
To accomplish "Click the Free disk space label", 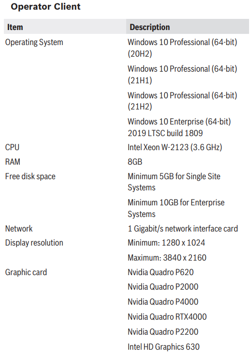I will click(x=30, y=176).
